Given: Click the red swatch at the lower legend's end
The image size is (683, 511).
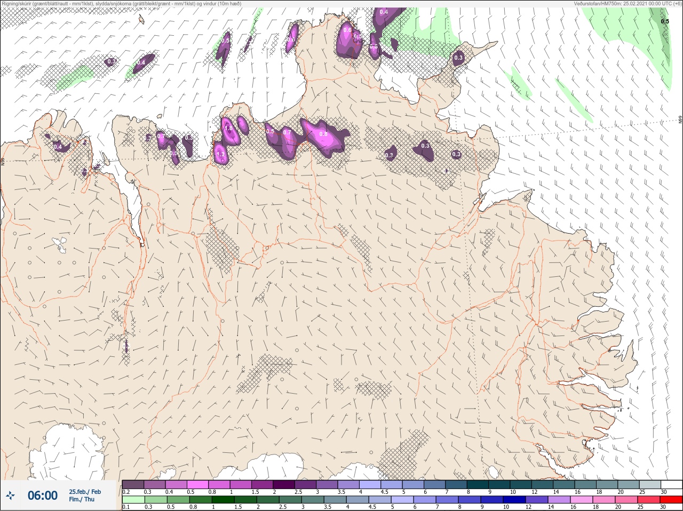Looking at the screenshot, I should (x=672, y=500).
